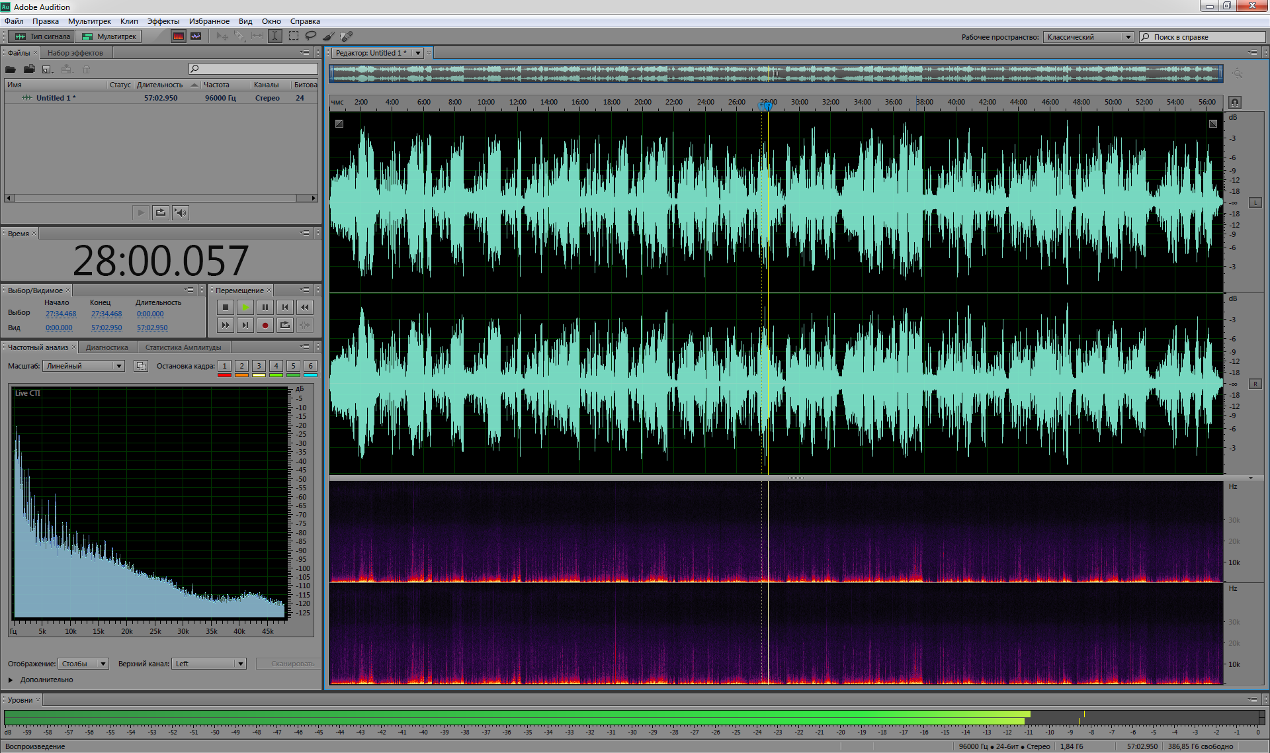The width and height of the screenshot is (1270, 753).
Task: Switch to Мультитрек view
Action: [x=110, y=36]
